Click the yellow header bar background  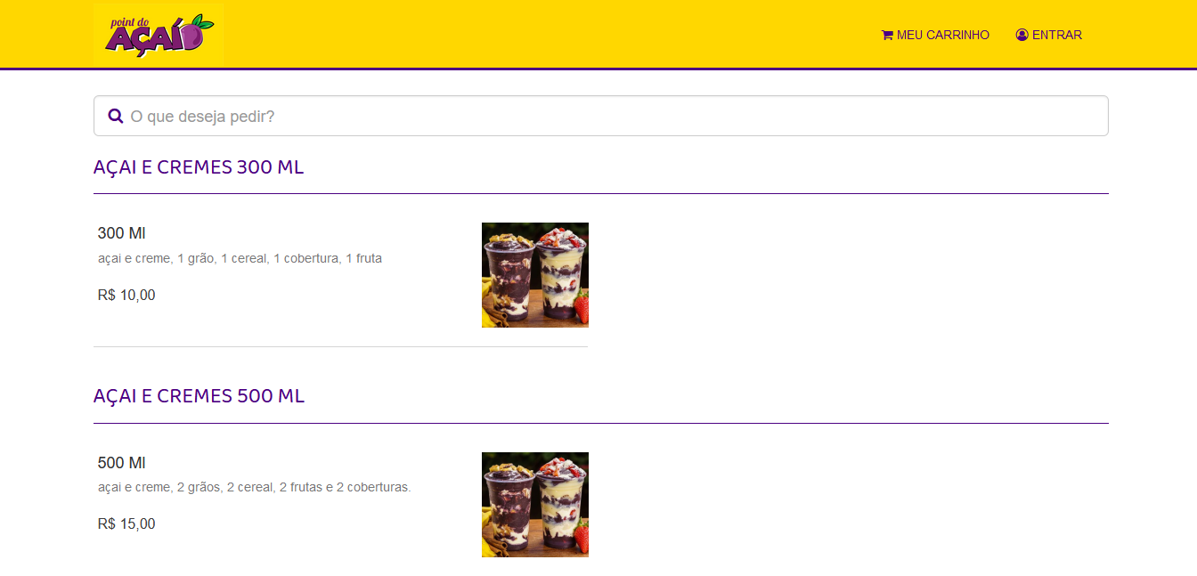(552, 34)
